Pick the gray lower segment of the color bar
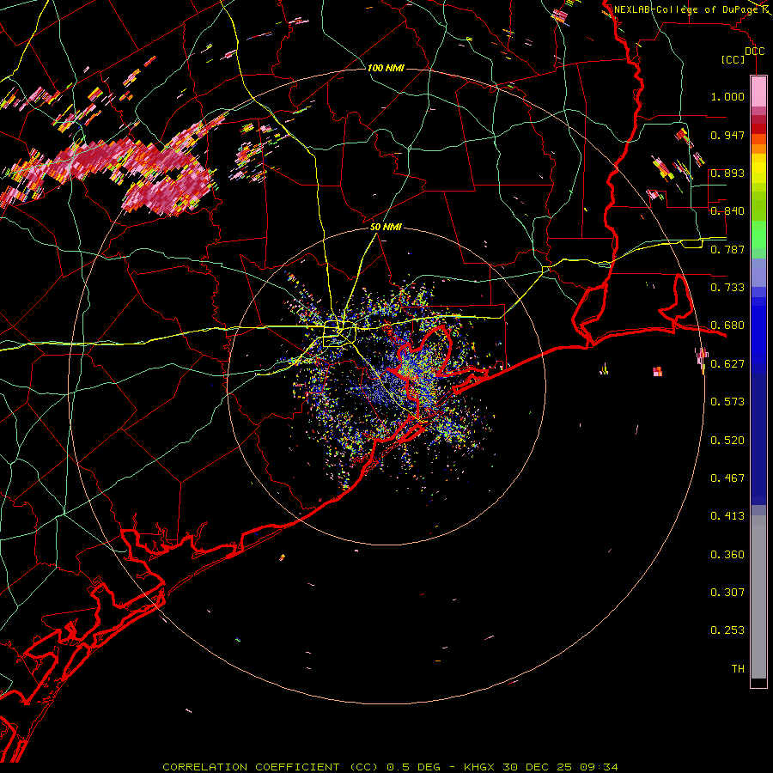The width and height of the screenshot is (773, 773). 758,597
